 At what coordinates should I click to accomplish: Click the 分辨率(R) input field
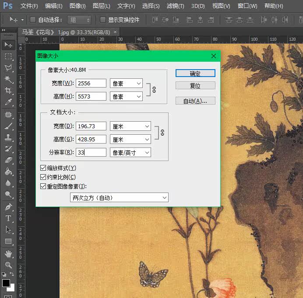91,152
